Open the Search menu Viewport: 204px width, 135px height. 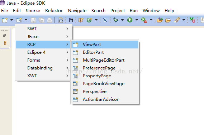[x=98, y=11]
